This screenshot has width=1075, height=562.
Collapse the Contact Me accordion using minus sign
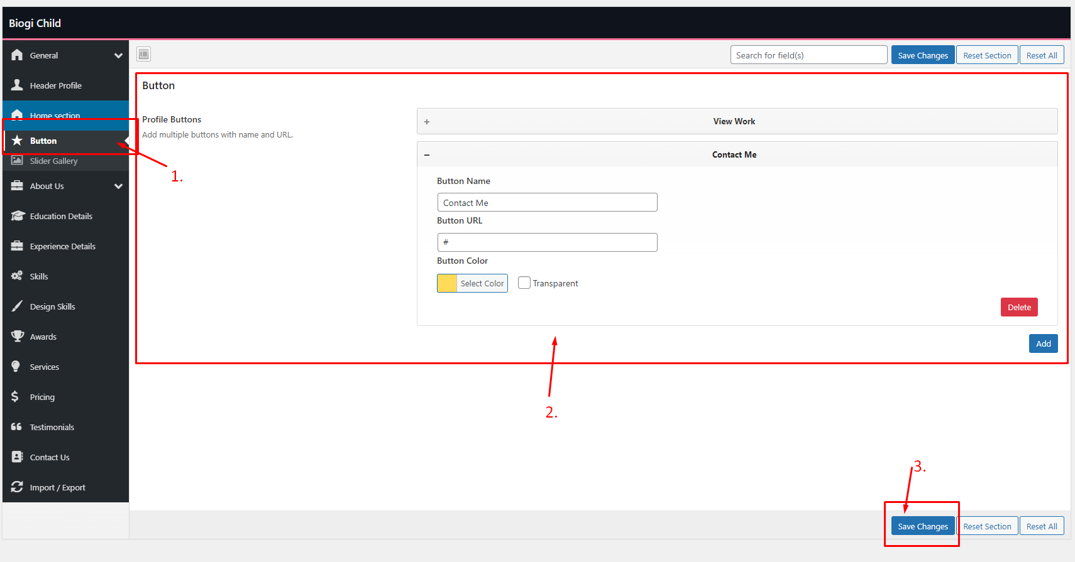427,155
